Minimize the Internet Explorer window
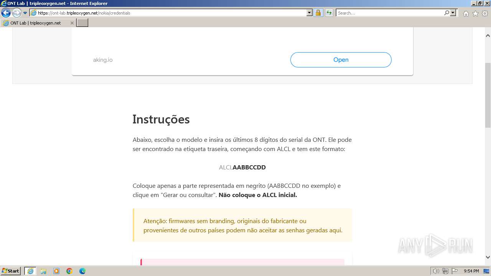This screenshot has width=491, height=276. coord(473,3)
